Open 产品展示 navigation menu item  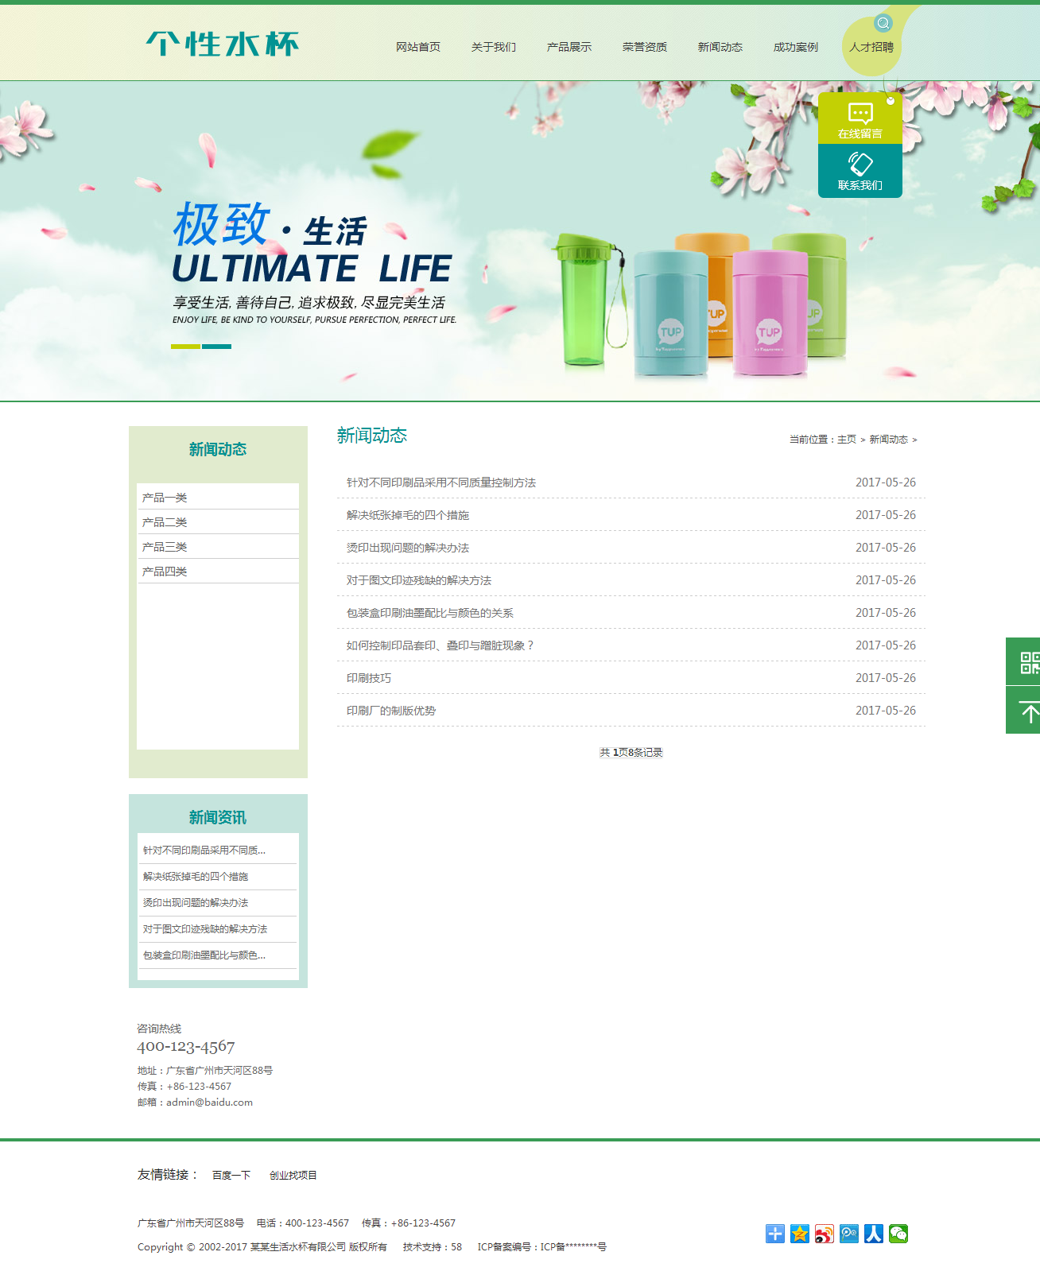click(569, 47)
